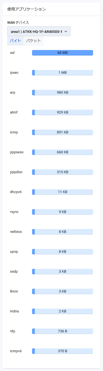Select the arp 980 KB bar
This screenshot has height=371, width=103.
[x=62, y=93]
